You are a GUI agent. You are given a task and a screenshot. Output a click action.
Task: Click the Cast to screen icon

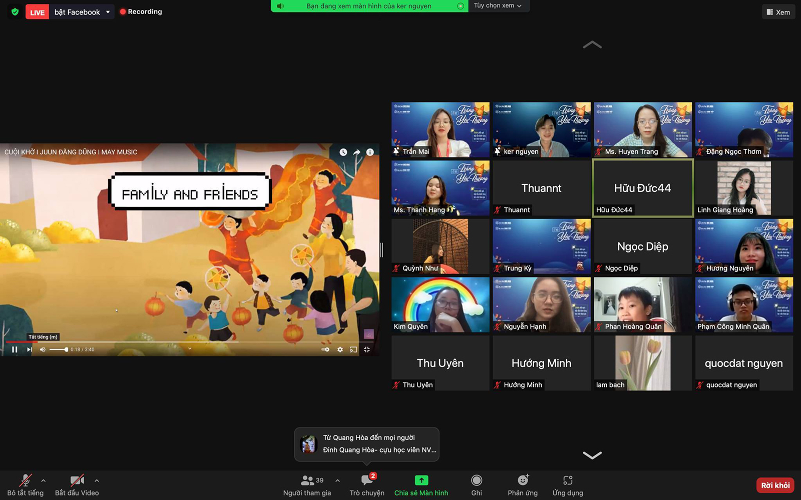353,349
